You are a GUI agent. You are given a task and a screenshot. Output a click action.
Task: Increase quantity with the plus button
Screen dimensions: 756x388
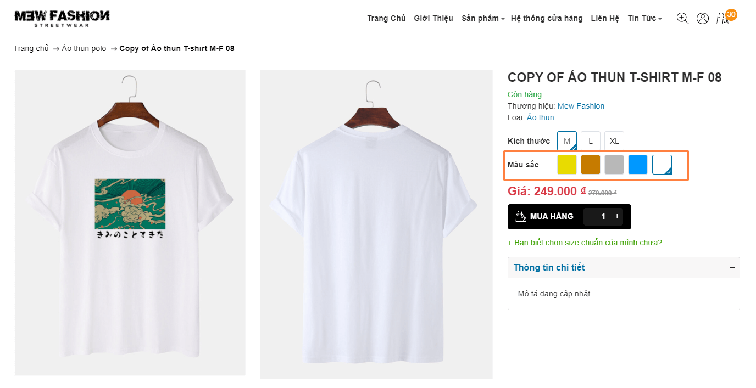click(x=617, y=216)
